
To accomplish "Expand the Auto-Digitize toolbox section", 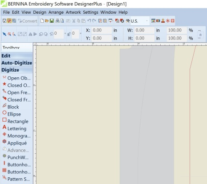I will (x=16, y=63).
